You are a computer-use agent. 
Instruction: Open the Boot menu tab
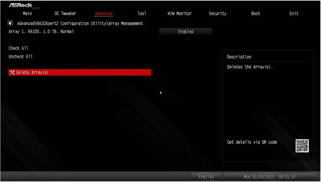click(256, 13)
